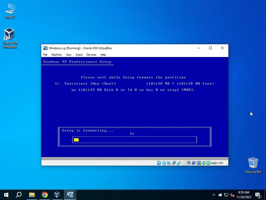
Task: Click the paper-plane tray icon
Action: pyautogui.click(x=220, y=195)
